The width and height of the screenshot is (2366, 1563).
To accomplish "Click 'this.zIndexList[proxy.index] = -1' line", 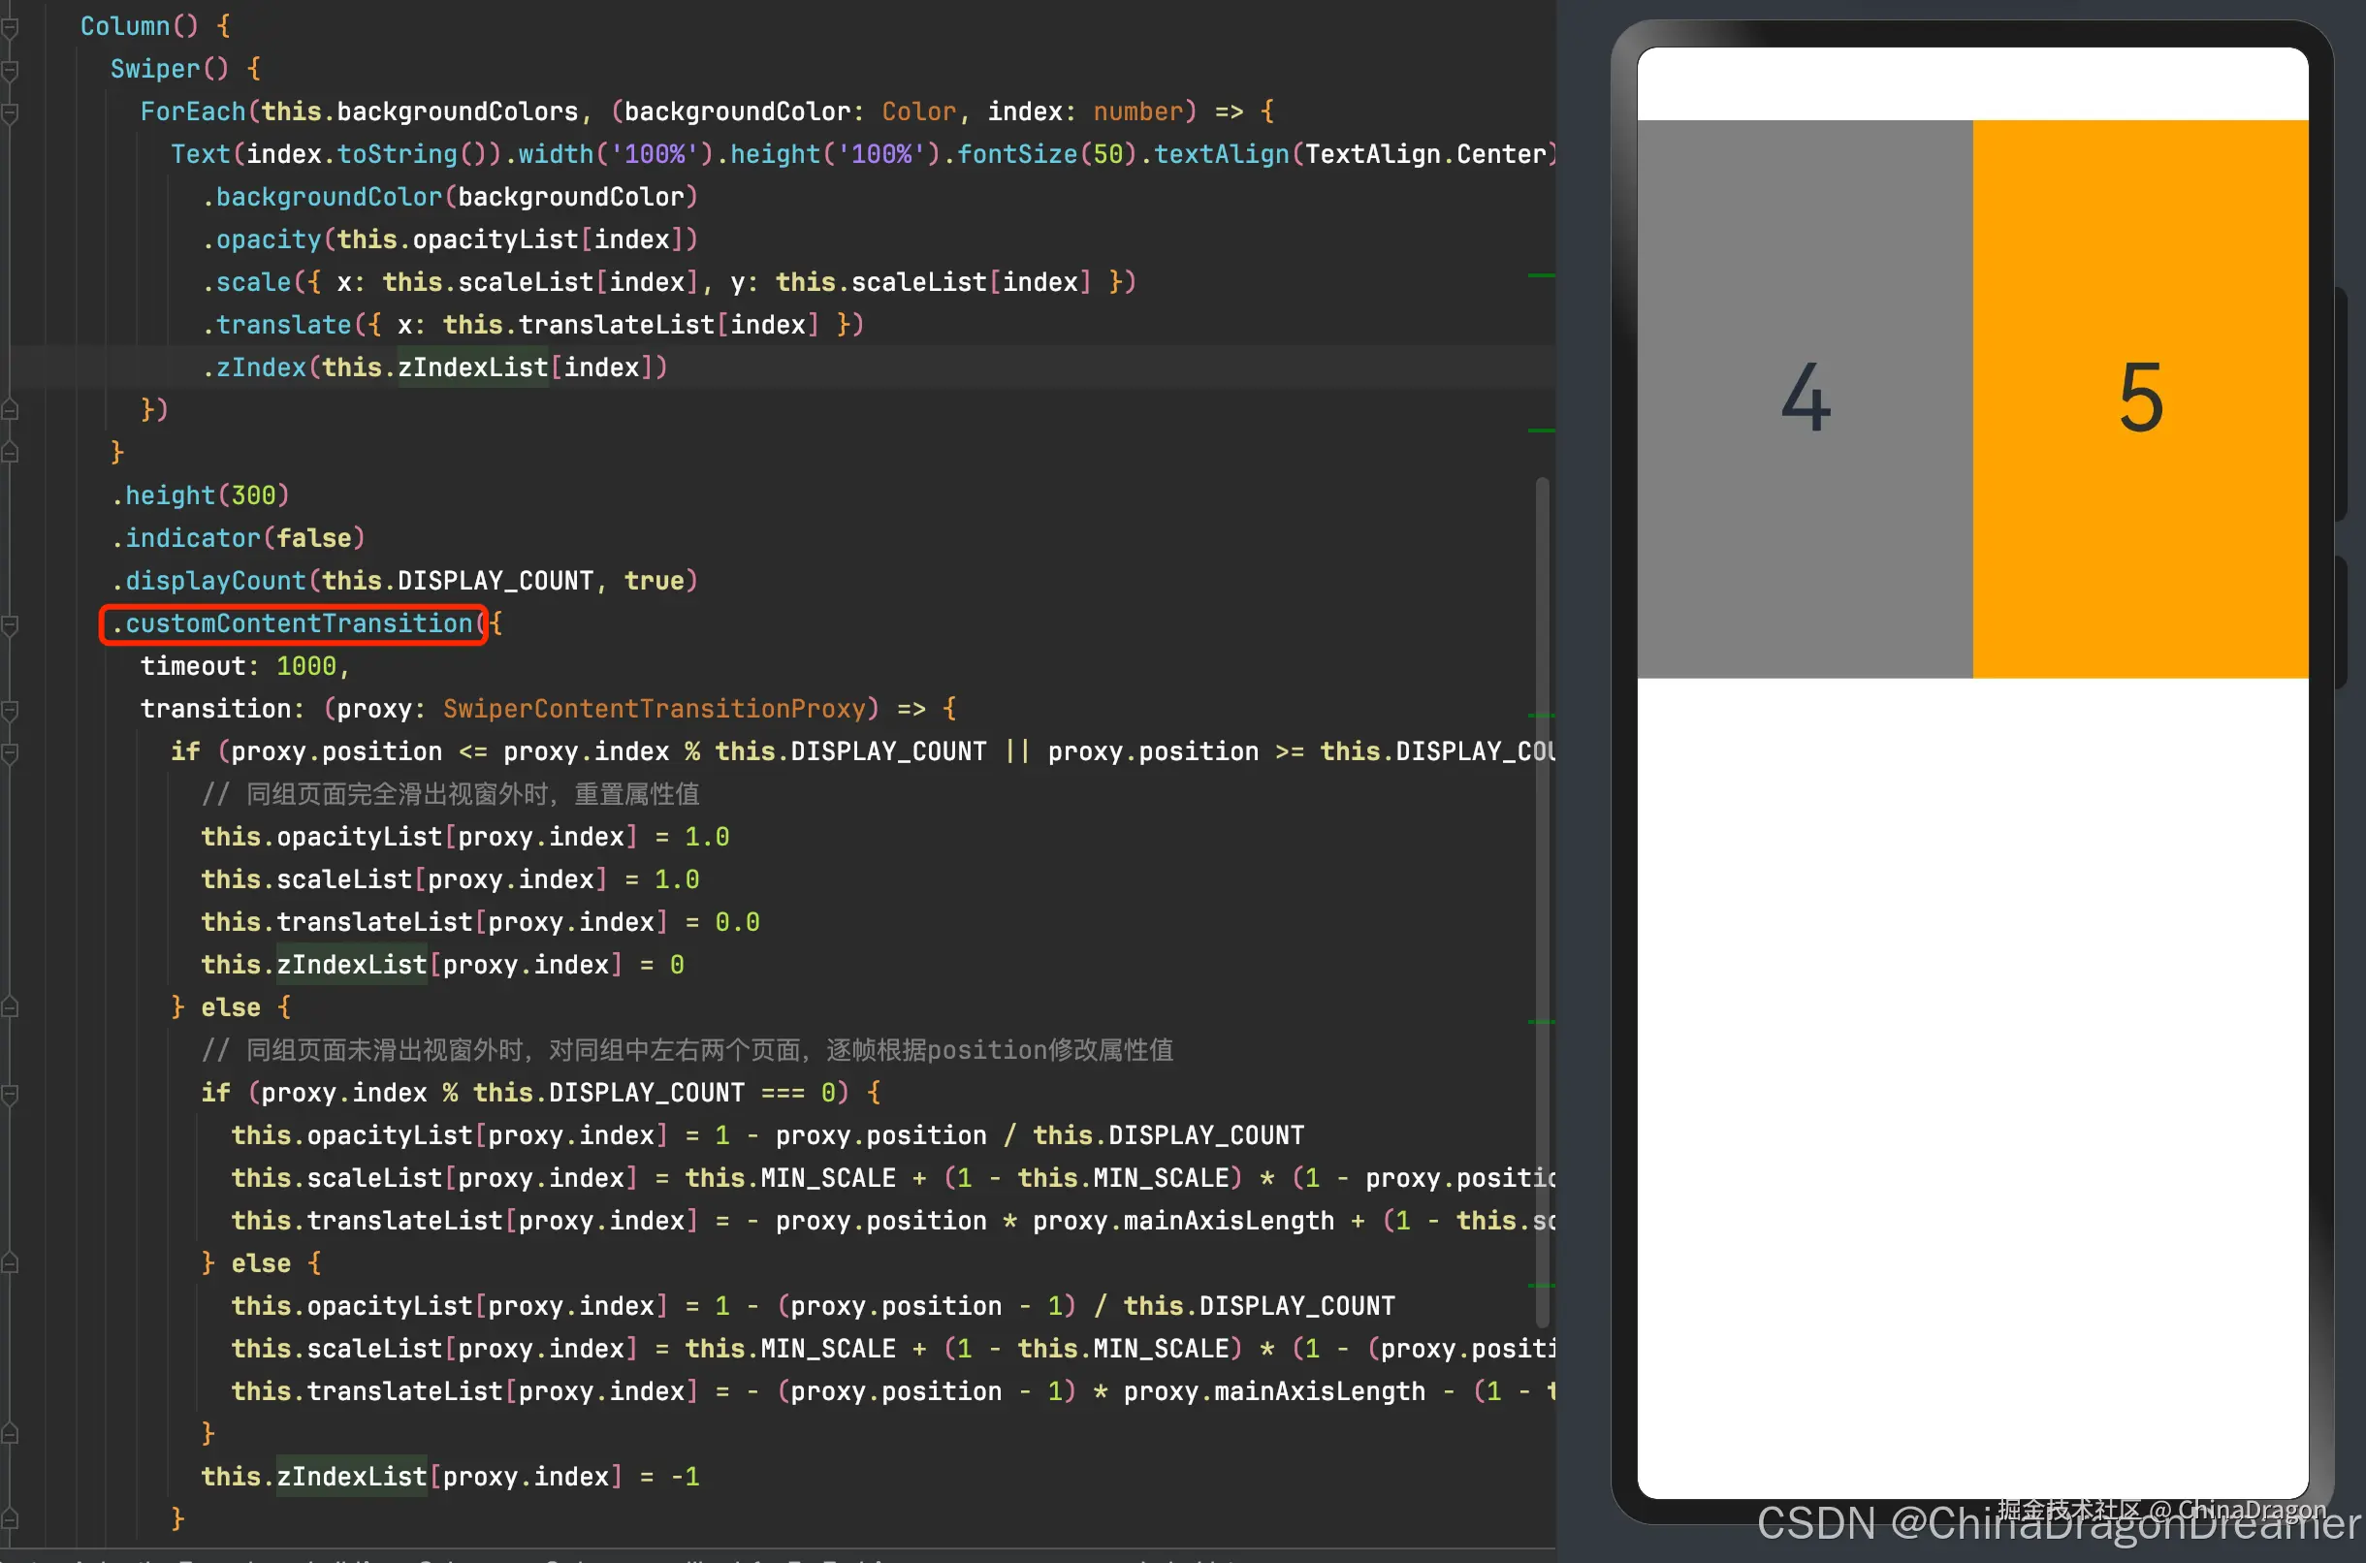I will coord(451,1478).
